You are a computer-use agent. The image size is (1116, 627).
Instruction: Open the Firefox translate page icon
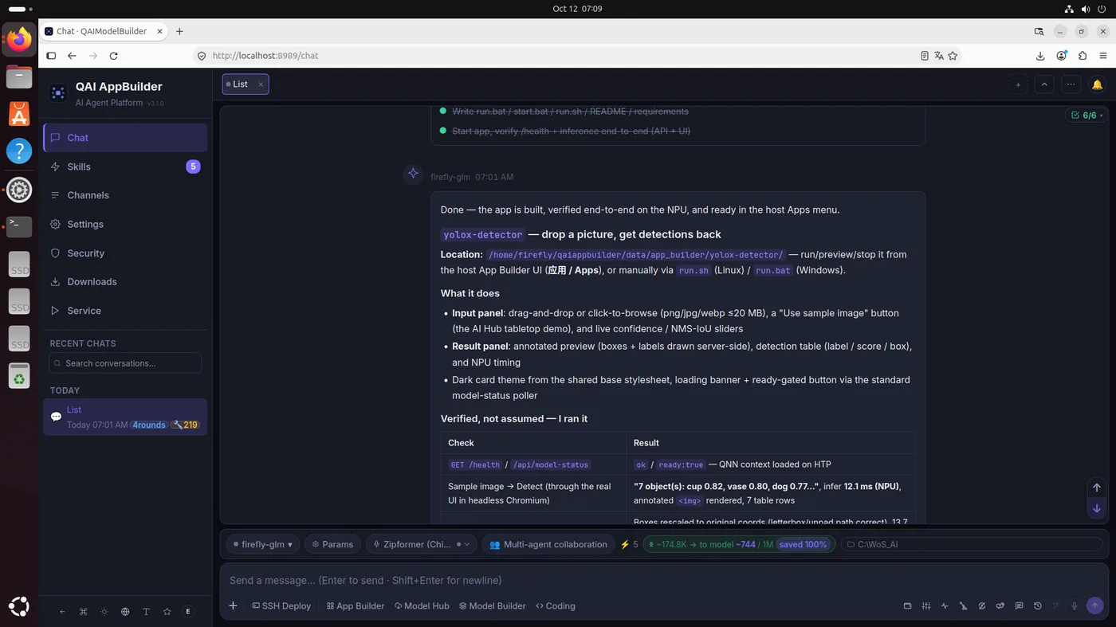pyautogui.click(x=938, y=56)
